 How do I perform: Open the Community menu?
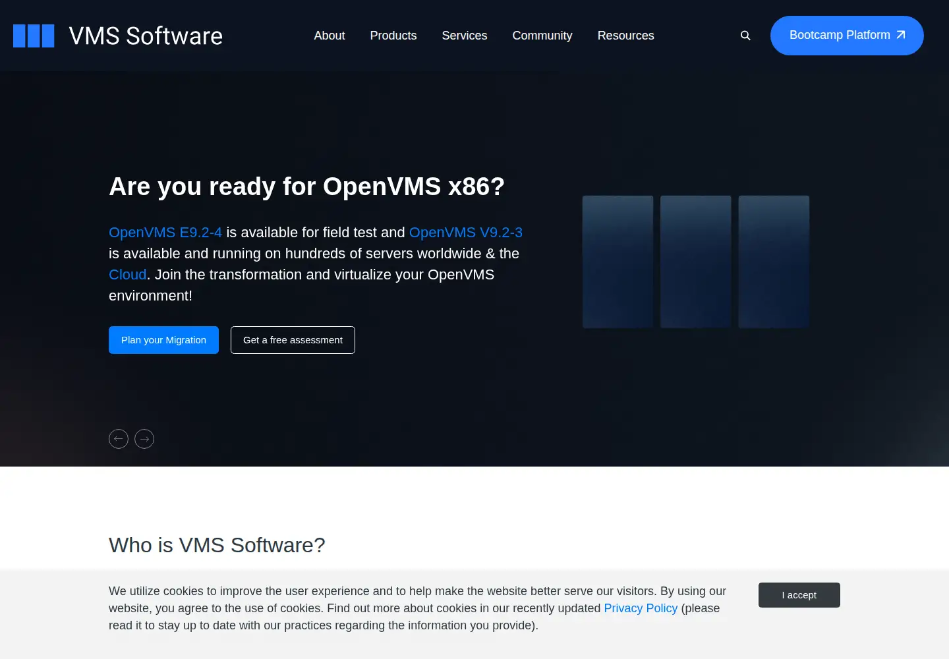pyautogui.click(x=542, y=36)
